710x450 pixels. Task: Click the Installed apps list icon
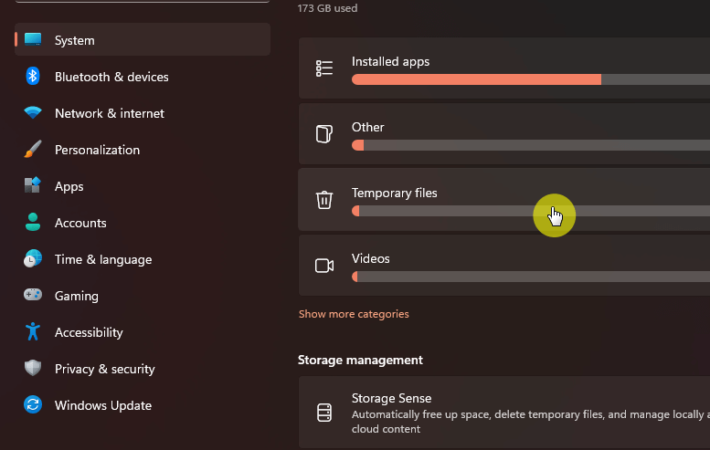[324, 68]
